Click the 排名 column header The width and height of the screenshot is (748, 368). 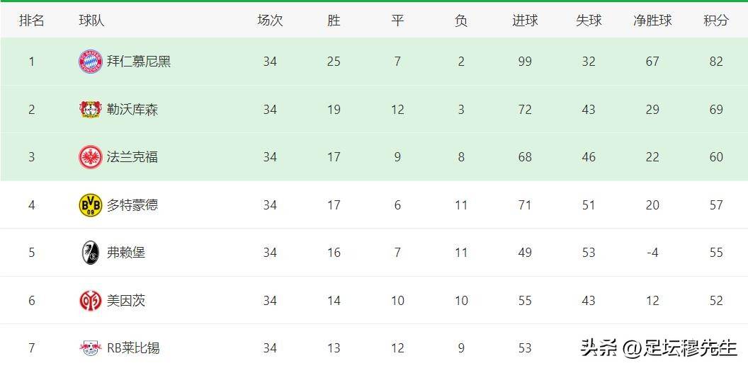pyautogui.click(x=31, y=21)
